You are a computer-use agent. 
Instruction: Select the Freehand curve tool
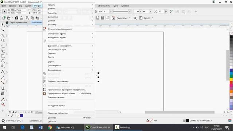[x=3, y=47]
